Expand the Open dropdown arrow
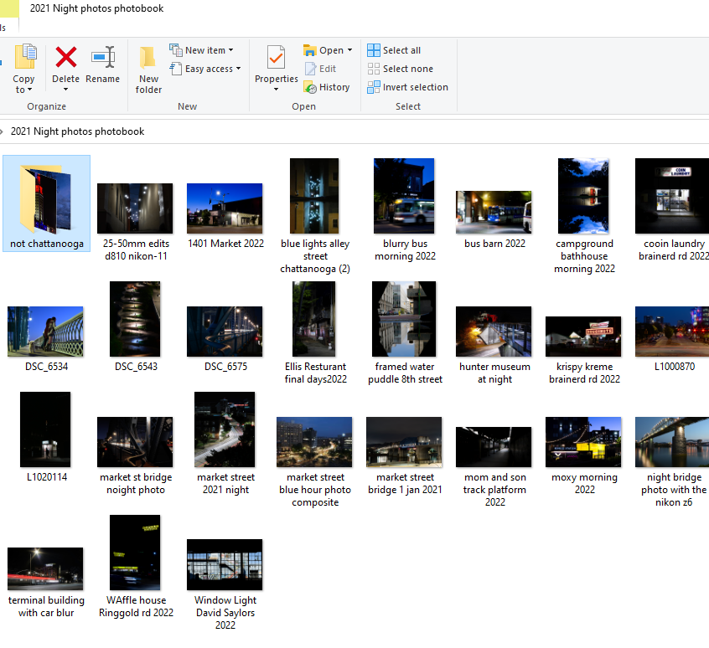The height and width of the screenshot is (648, 709). click(349, 50)
